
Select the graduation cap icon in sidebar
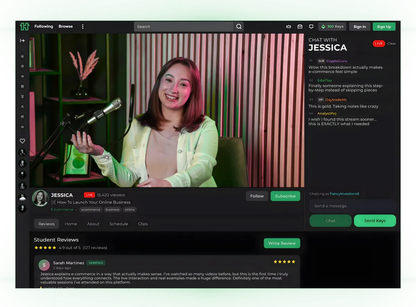pos(23,76)
